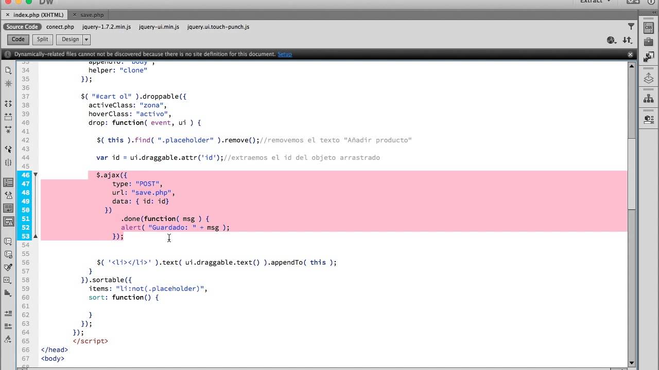Dismiss the site definition info bar
This screenshot has height=370, width=659.
(x=630, y=54)
